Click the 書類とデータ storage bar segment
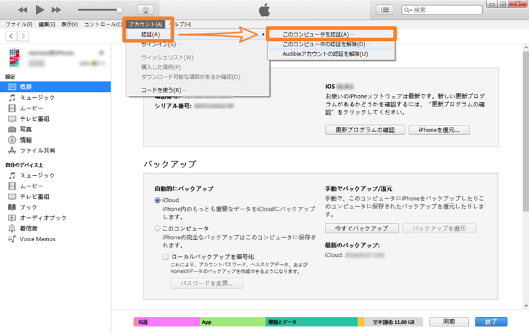The image size is (529, 333). coord(311,322)
